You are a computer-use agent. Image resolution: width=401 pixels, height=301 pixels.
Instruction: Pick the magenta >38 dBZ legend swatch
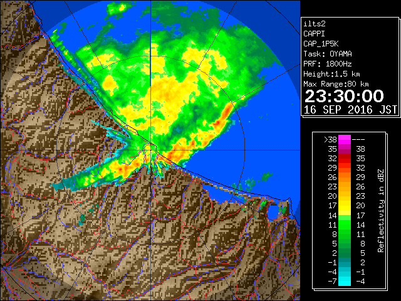coord(345,140)
